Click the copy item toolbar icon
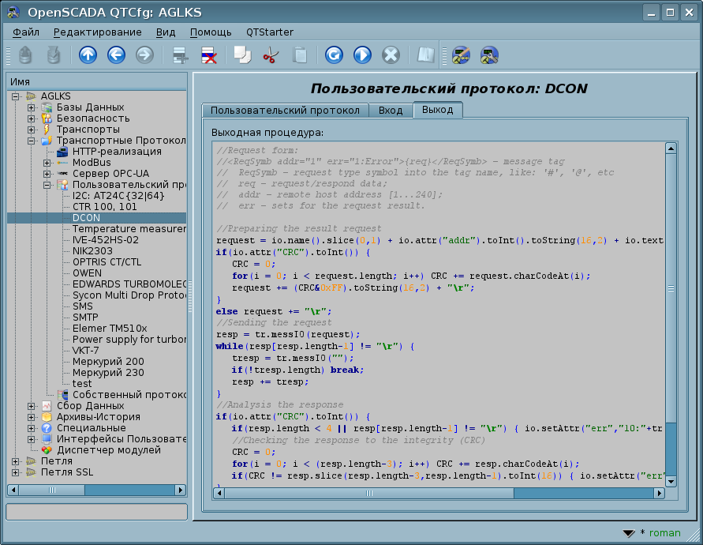The height and width of the screenshot is (545, 703). [241, 54]
